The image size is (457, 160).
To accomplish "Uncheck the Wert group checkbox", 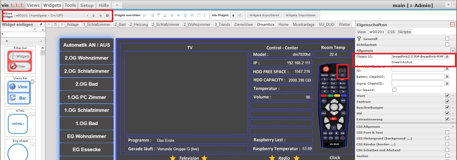I will tap(447, 96).
